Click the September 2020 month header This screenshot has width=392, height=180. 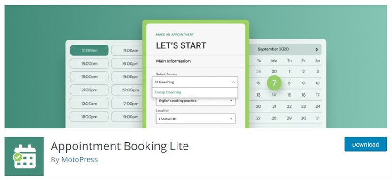[x=273, y=49]
